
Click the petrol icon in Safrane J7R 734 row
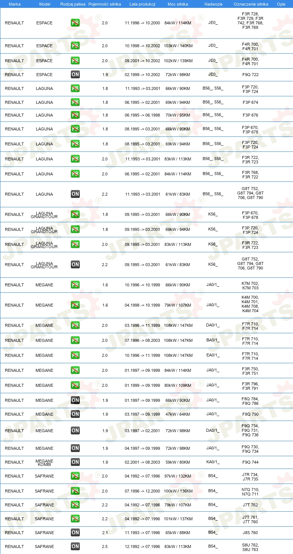[x=75, y=476]
